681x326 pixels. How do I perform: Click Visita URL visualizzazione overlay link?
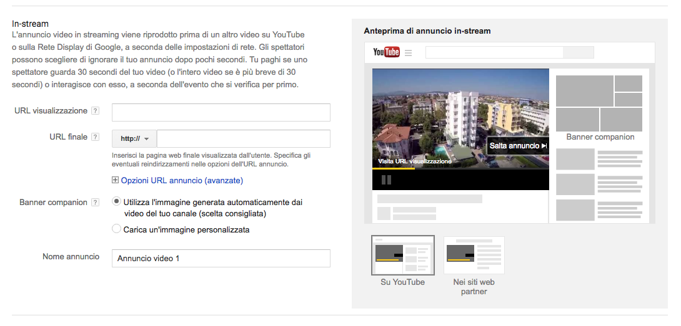coord(415,161)
